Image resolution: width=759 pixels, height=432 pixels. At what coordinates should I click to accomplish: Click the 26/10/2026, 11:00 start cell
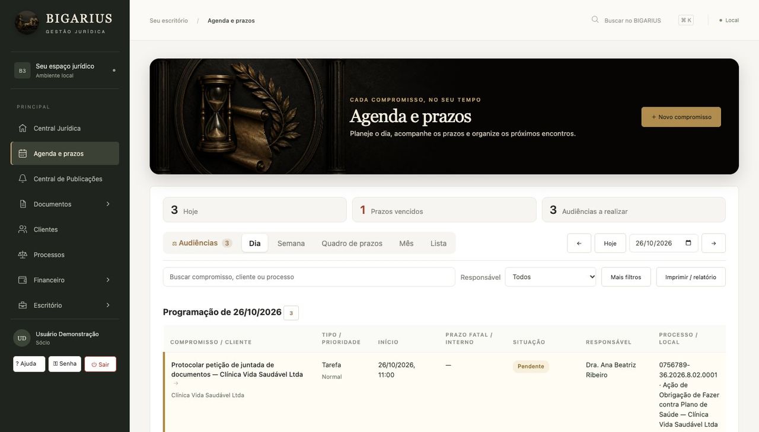click(x=397, y=370)
